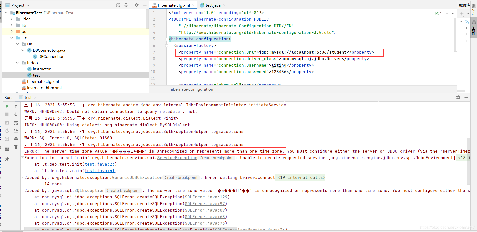Collapse the src folder

12,38
